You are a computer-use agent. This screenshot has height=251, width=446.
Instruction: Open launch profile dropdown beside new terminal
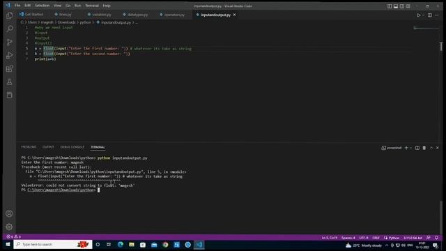pyautogui.click(x=410, y=148)
